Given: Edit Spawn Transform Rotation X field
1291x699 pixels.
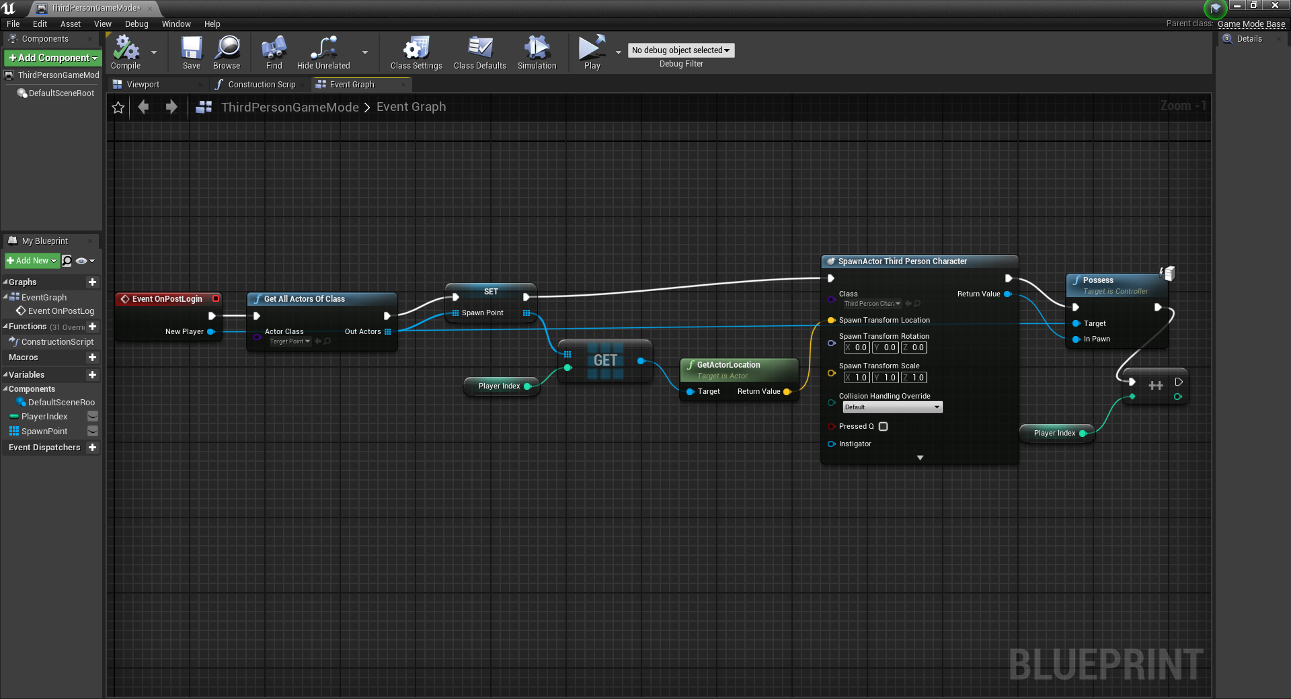Looking at the screenshot, I should [857, 347].
